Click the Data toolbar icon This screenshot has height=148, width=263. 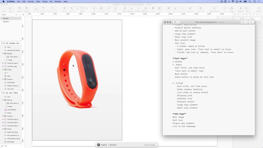(11, 8)
